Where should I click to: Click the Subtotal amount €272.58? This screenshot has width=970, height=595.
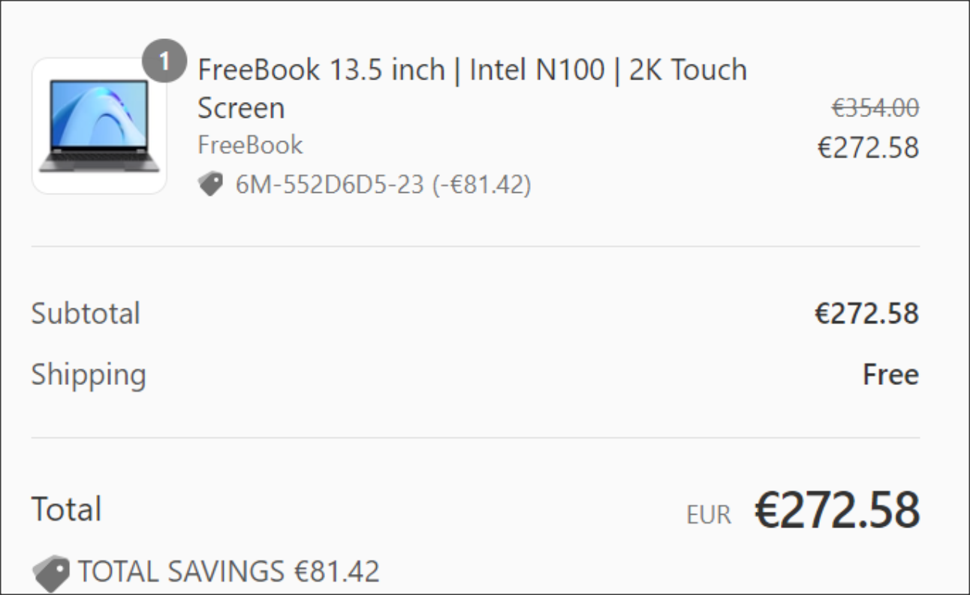click(866, 314)
